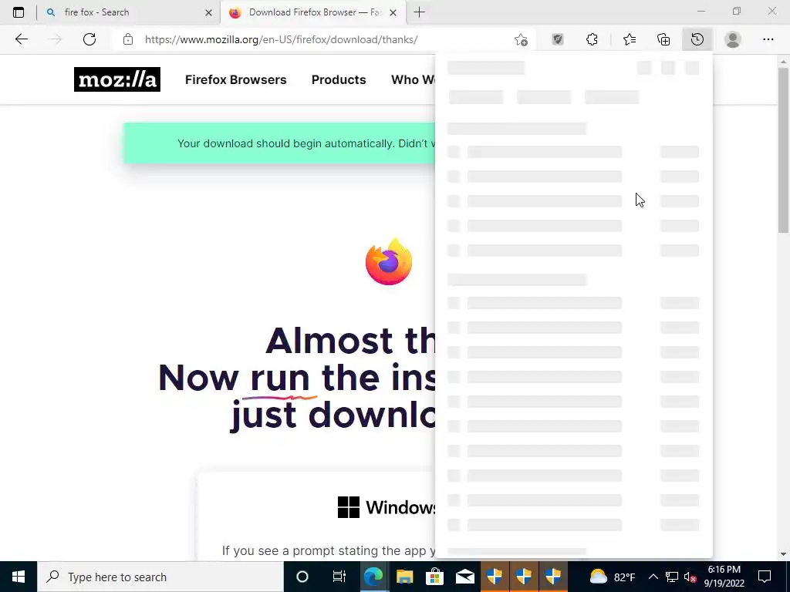This screenshot has height=592, width=790.
Task: Open the Favorites list icon
Action: (x=630, y=39)
